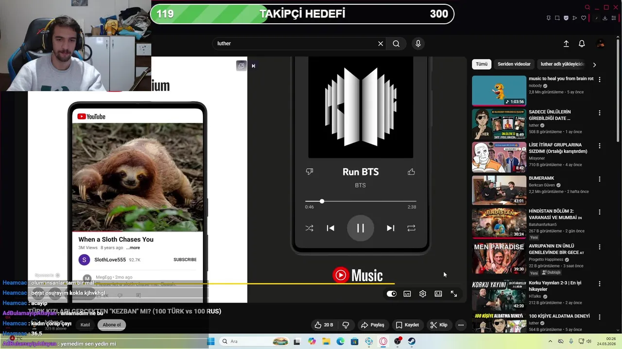Open Steam from the taskbar
This screenshot has width=622, height=349.
click(x=412, y=341)
